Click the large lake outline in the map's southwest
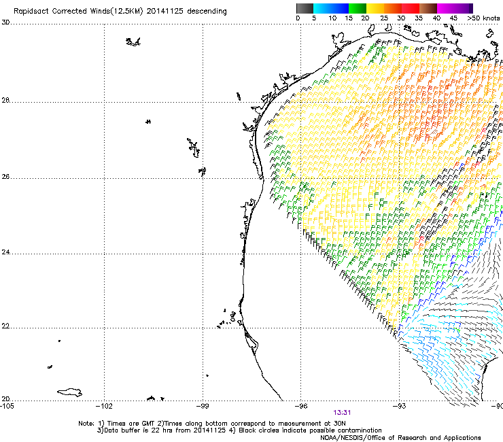This screenshot has width=503, height=442. click(69, 392)
